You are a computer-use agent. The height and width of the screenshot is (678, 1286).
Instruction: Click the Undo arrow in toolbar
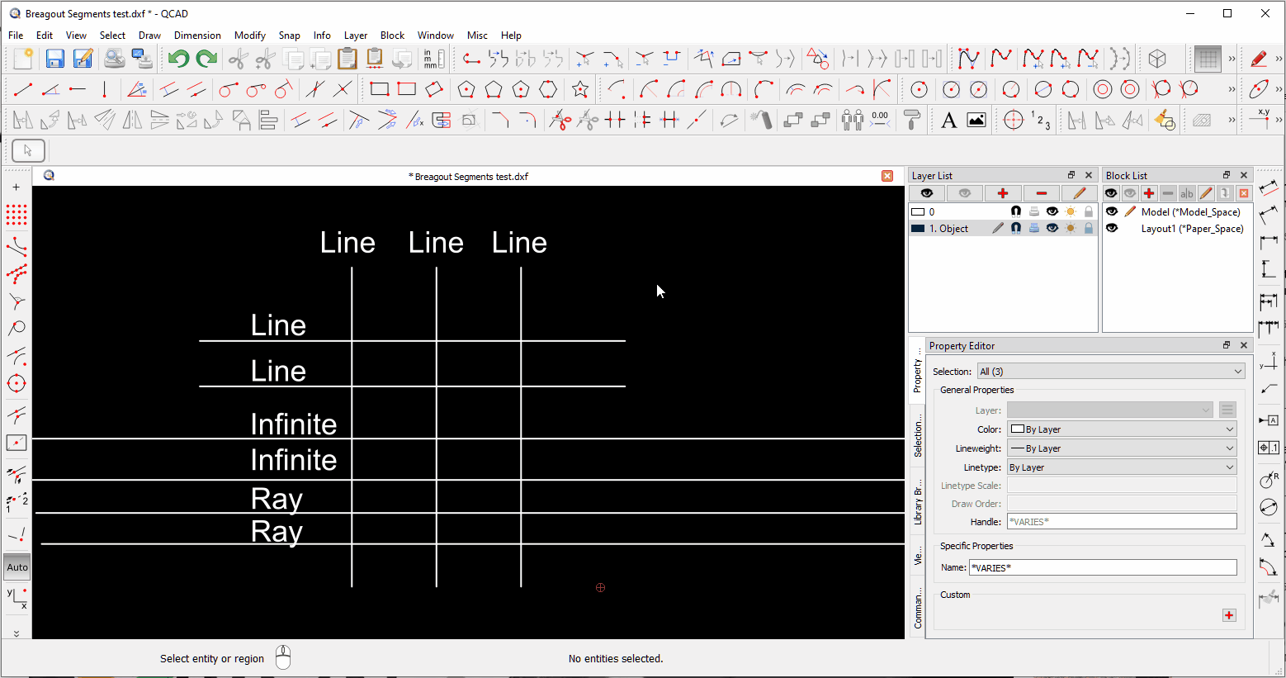point(178,59)
